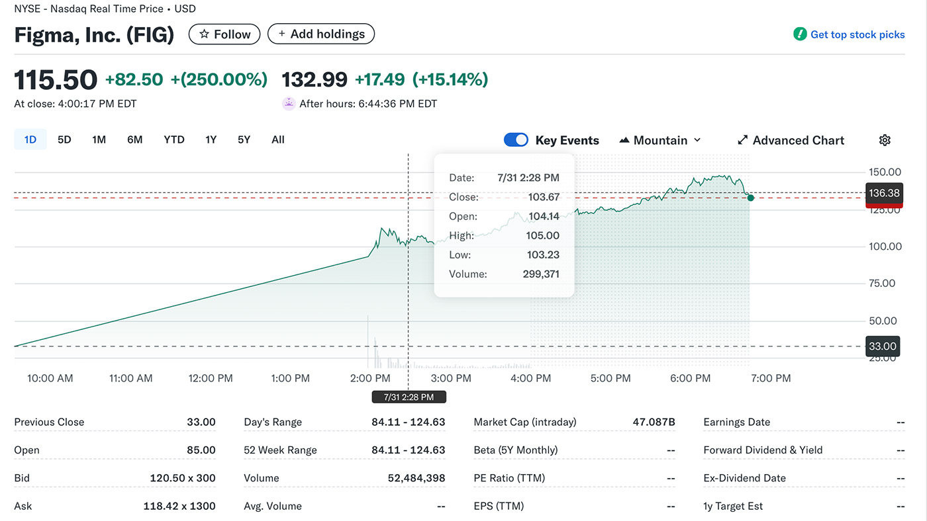Screen dimensions: 927x521
Task: Switch chart to YTD range
Action: (174, 140)
